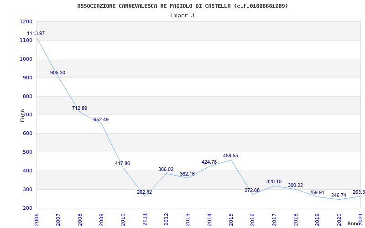This screenshot has height=228, width=365.
Task: Click x-axis year 2008
Action: point(80,220)
